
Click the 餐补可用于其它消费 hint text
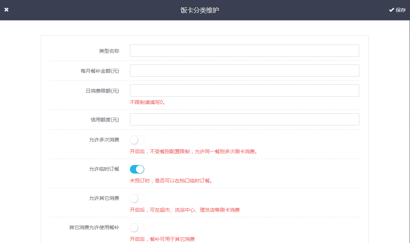(162, 239)
